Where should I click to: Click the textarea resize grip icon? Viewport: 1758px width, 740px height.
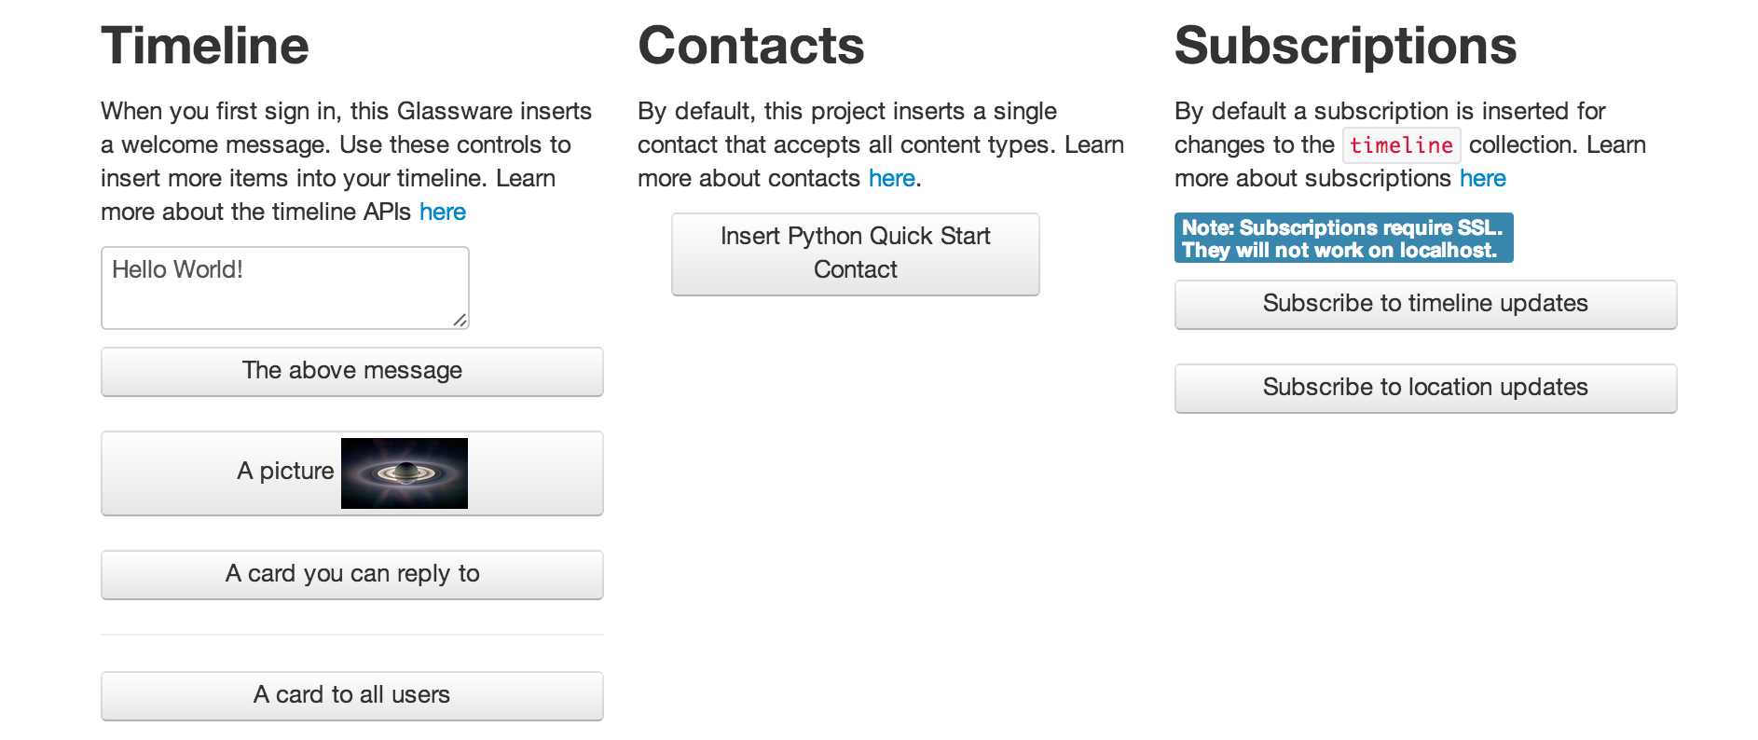click(460, 320)
